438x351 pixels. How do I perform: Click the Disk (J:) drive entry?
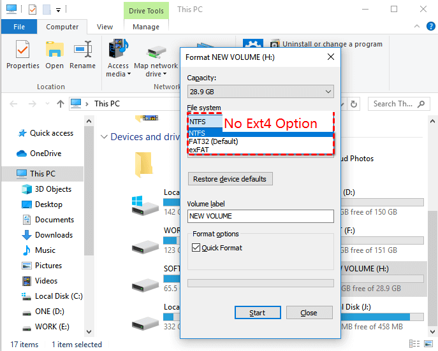[383, 317]
